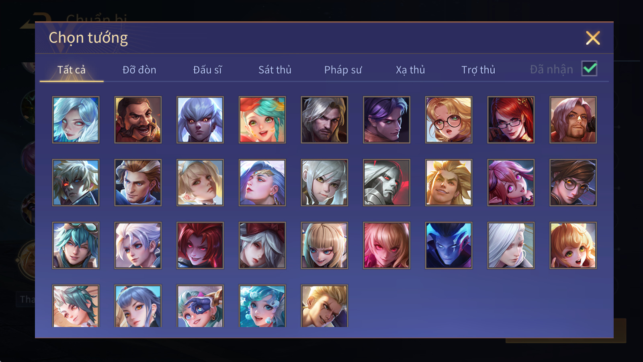Choose the icy blue-haired woman hero
The height and width of the screenshot is (362, 643).
point(76,120)
